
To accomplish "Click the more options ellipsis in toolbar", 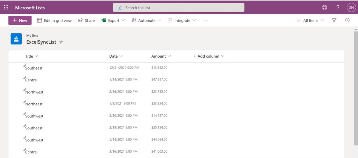I will 206,20.
